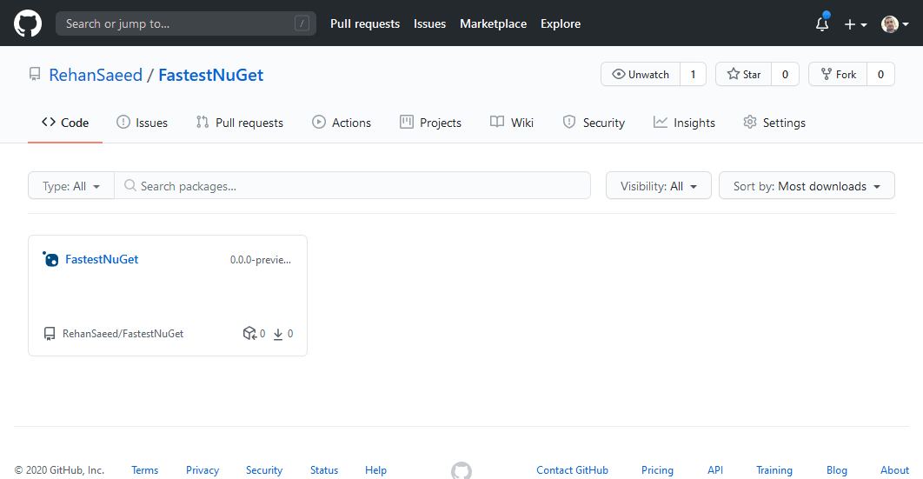Switch to the repository Security tab
This screenshot has height=479, width=923.
594,123
